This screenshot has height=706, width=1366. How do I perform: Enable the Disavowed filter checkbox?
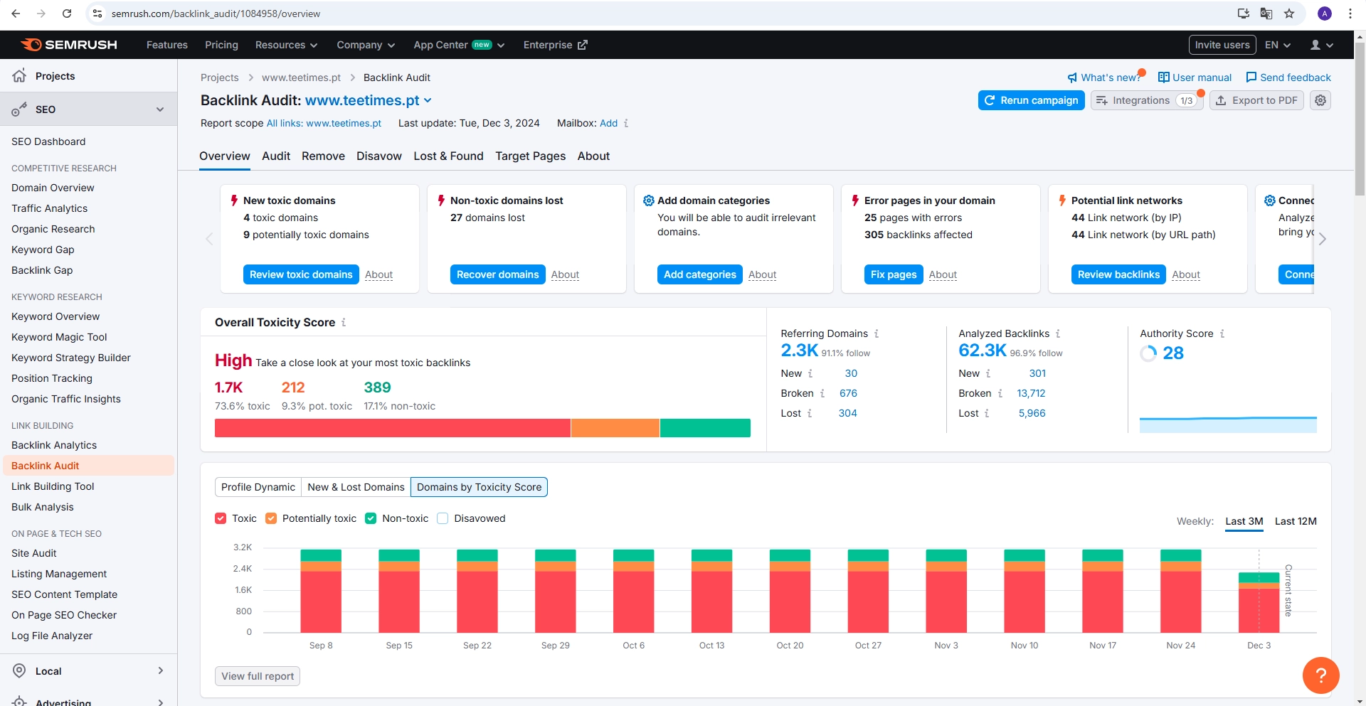[443, 518]
